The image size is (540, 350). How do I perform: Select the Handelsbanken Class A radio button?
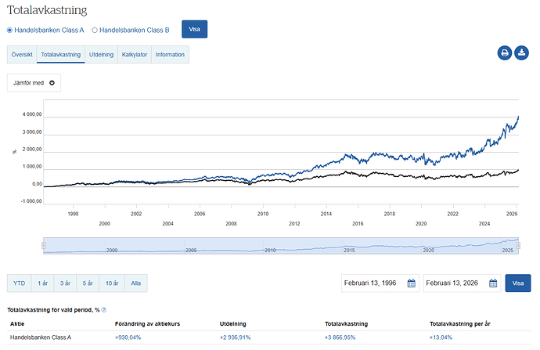pos(9,31)
